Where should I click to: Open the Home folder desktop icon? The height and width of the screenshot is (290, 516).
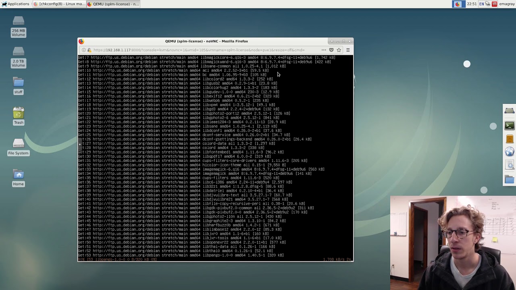coord(18,178)
